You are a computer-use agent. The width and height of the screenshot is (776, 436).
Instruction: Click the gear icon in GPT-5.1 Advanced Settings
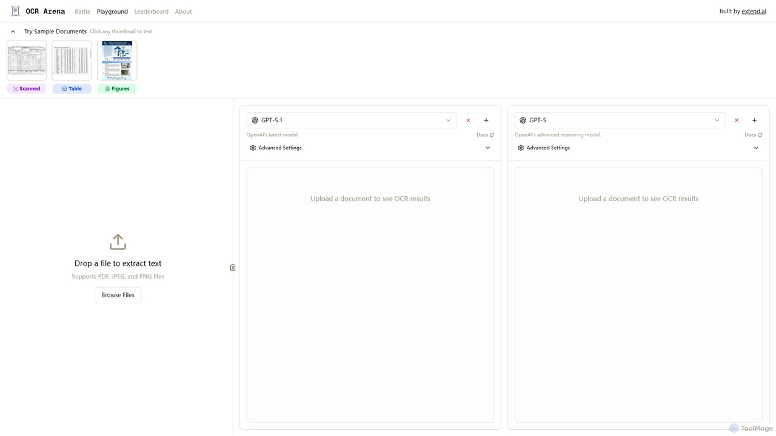253,148
